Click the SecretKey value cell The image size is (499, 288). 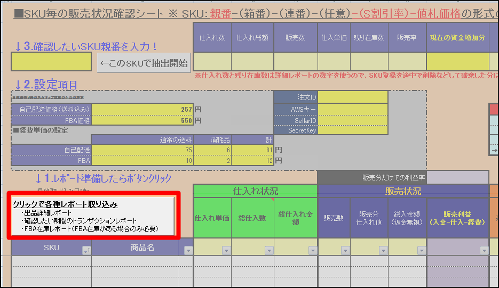tap(353, 130)
